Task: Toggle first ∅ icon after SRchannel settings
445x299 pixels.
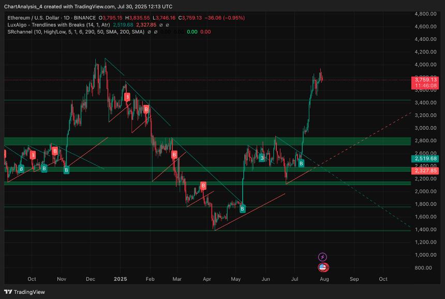Action: [x=150, y=32]
